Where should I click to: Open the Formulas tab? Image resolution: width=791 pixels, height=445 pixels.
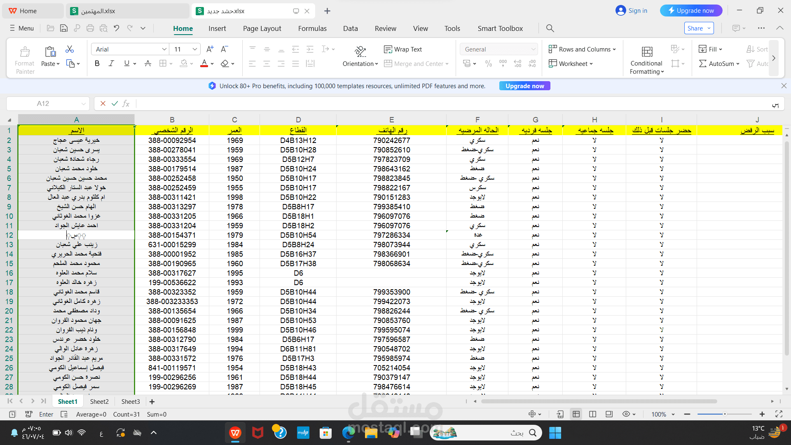click(x=312, y=28)
